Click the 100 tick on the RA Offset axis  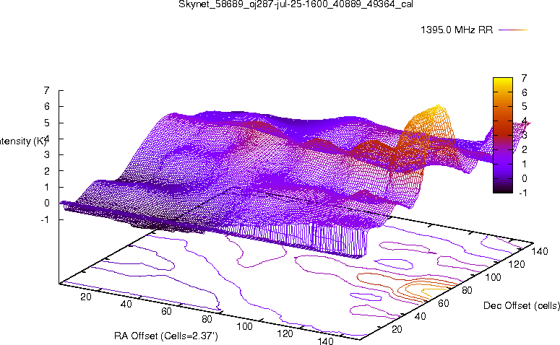(x=245, y=326)
